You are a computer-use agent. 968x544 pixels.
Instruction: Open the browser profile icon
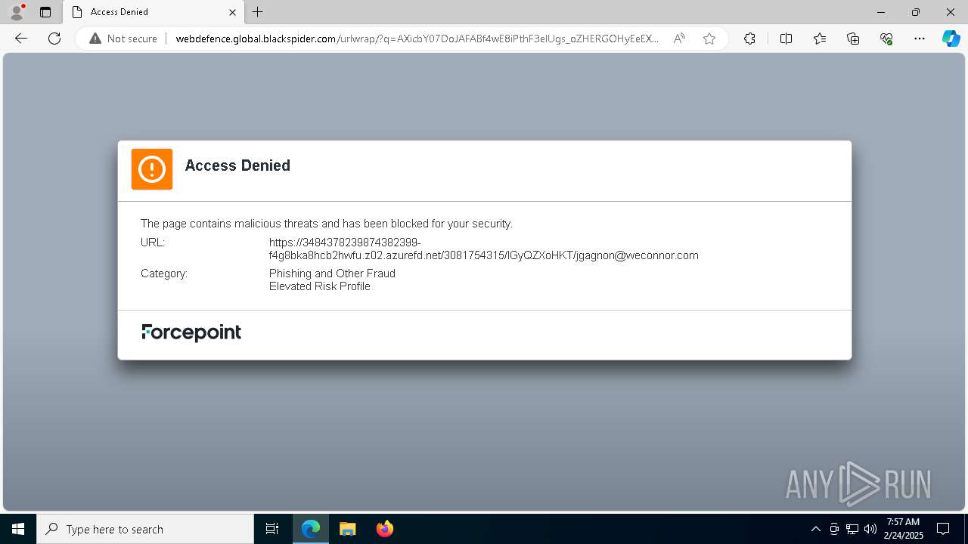click(17, 12)
